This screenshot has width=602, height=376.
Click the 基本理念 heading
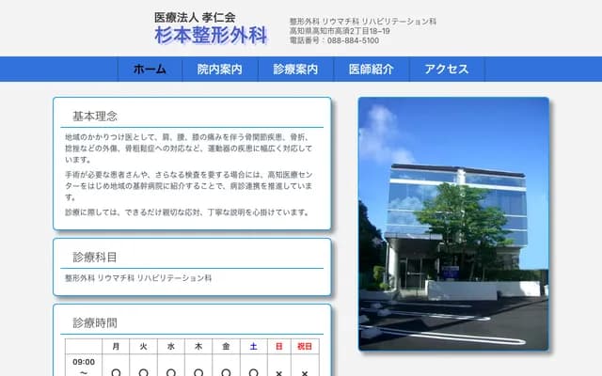95,117
